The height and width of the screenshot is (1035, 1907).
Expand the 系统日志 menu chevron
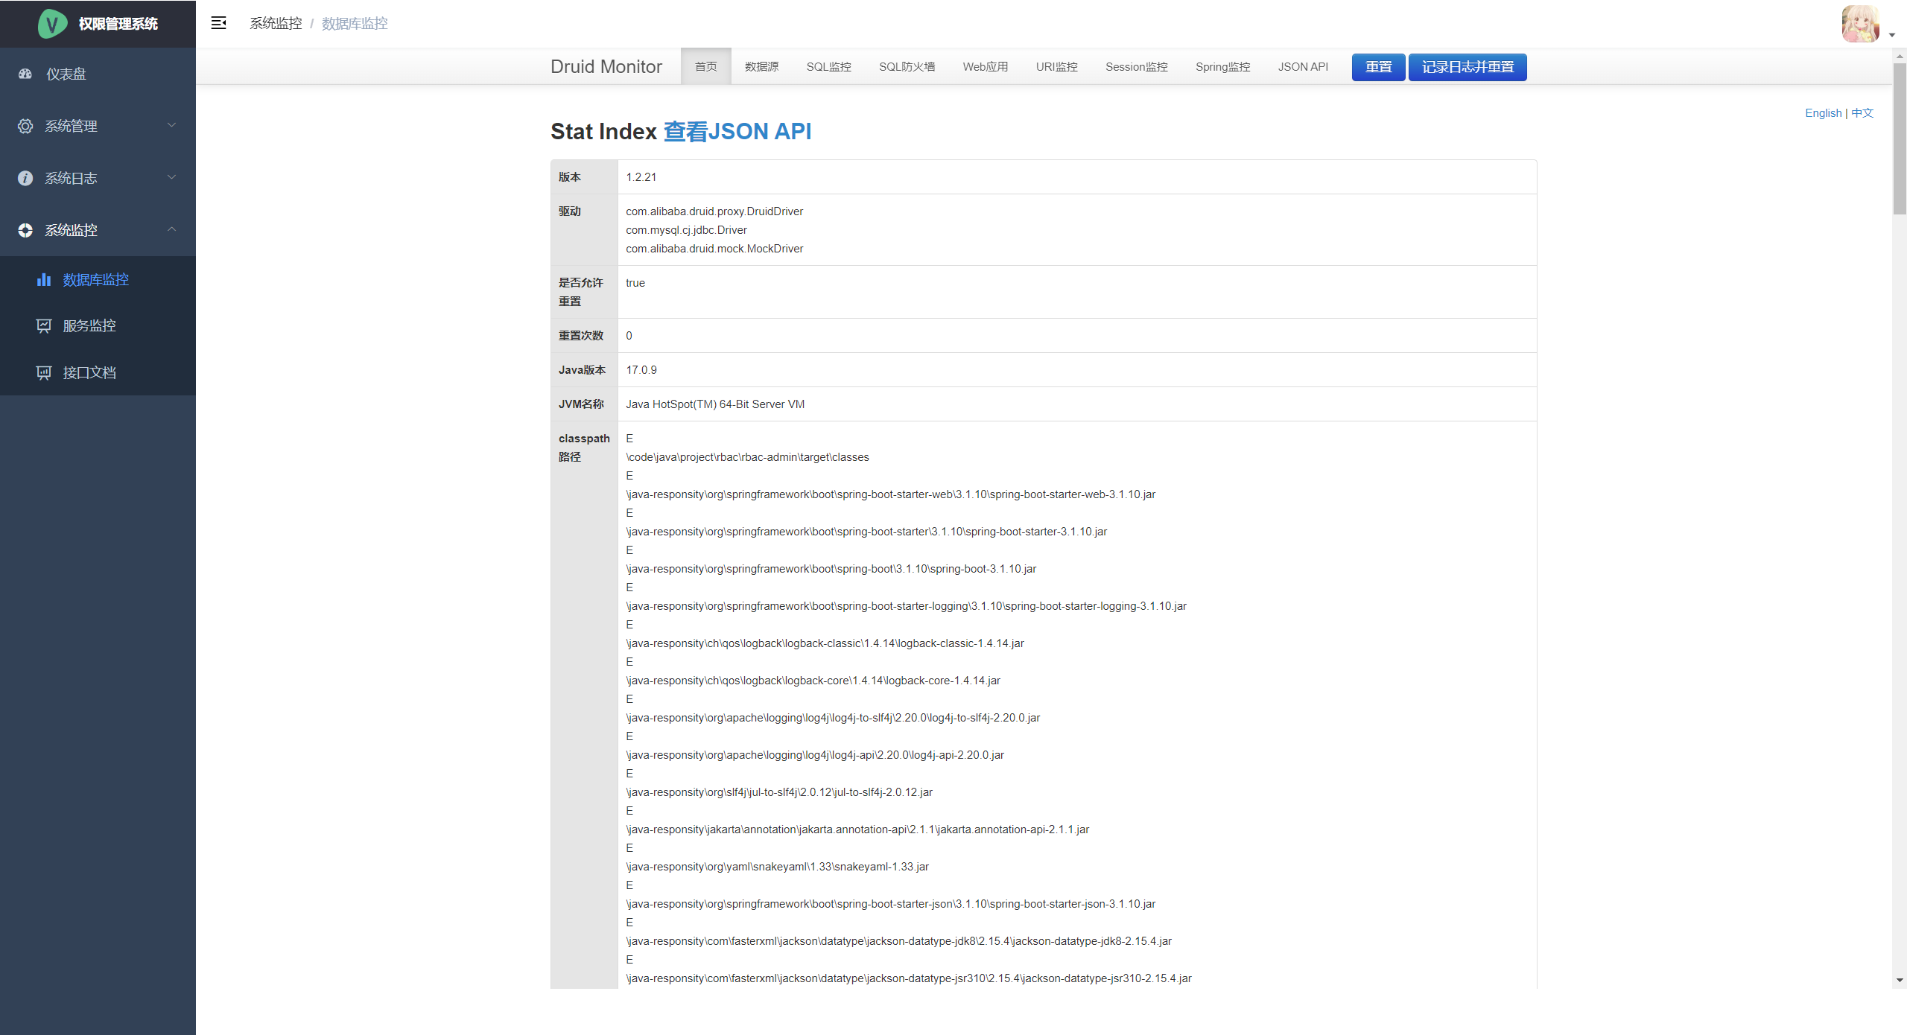pos(172,177)
